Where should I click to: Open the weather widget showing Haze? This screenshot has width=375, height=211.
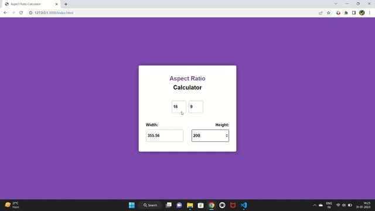pyautogui.click(x=12, y=205)
